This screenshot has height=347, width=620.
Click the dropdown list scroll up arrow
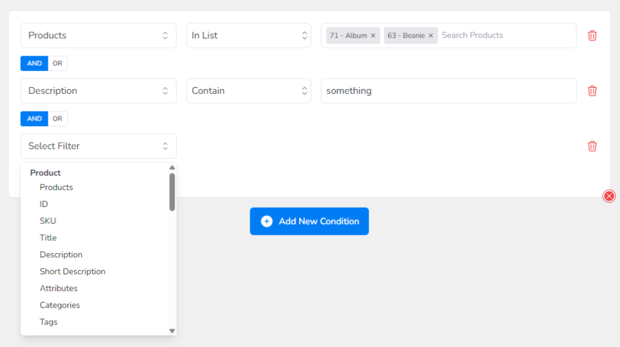pyautogui.click(x=172, y=168)
